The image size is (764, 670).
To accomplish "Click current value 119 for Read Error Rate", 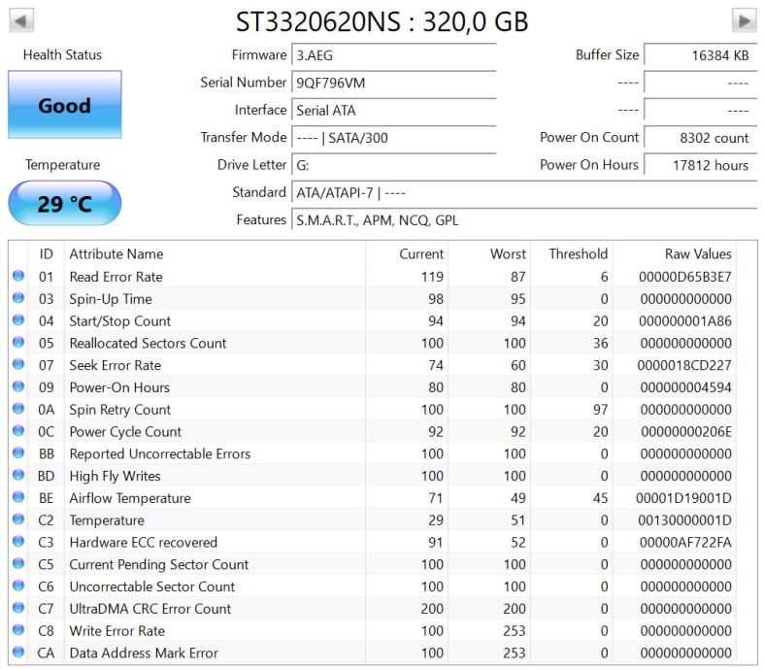I will pyautogui.click(x=432, y=277).
